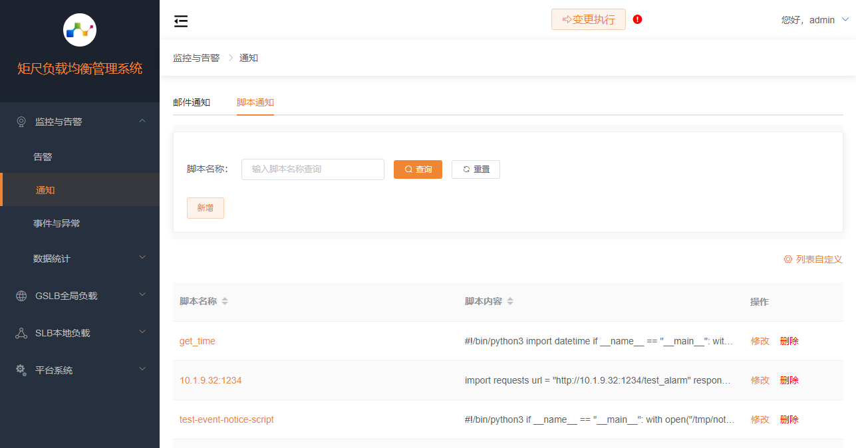Delete the get_time script
856x448 pixels.
click(x=789, y=341)
